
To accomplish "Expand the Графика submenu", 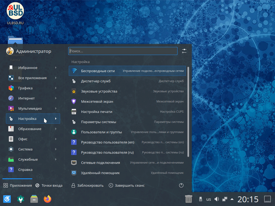I will pyautogui.click(x=33, y=88).
